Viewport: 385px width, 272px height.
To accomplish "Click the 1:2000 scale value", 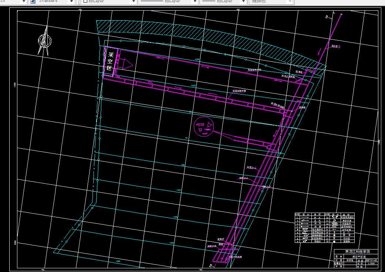I will 371,264.
